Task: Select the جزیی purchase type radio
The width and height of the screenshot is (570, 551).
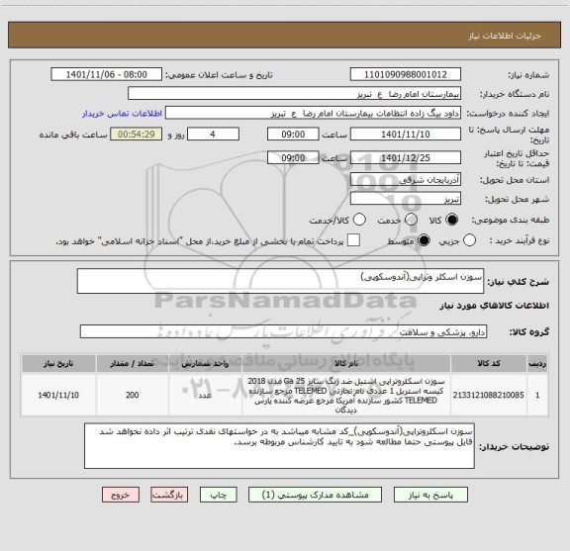Action: point(469,240)
